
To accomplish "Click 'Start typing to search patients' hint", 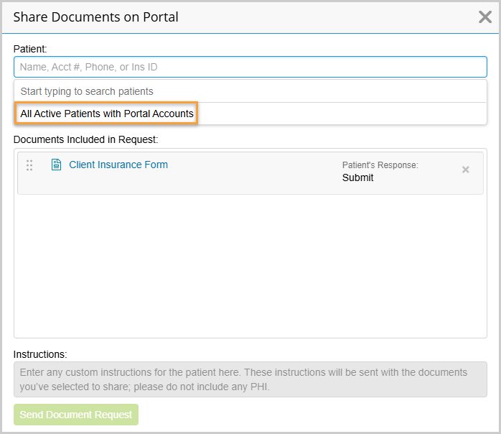I will [87, 91].
